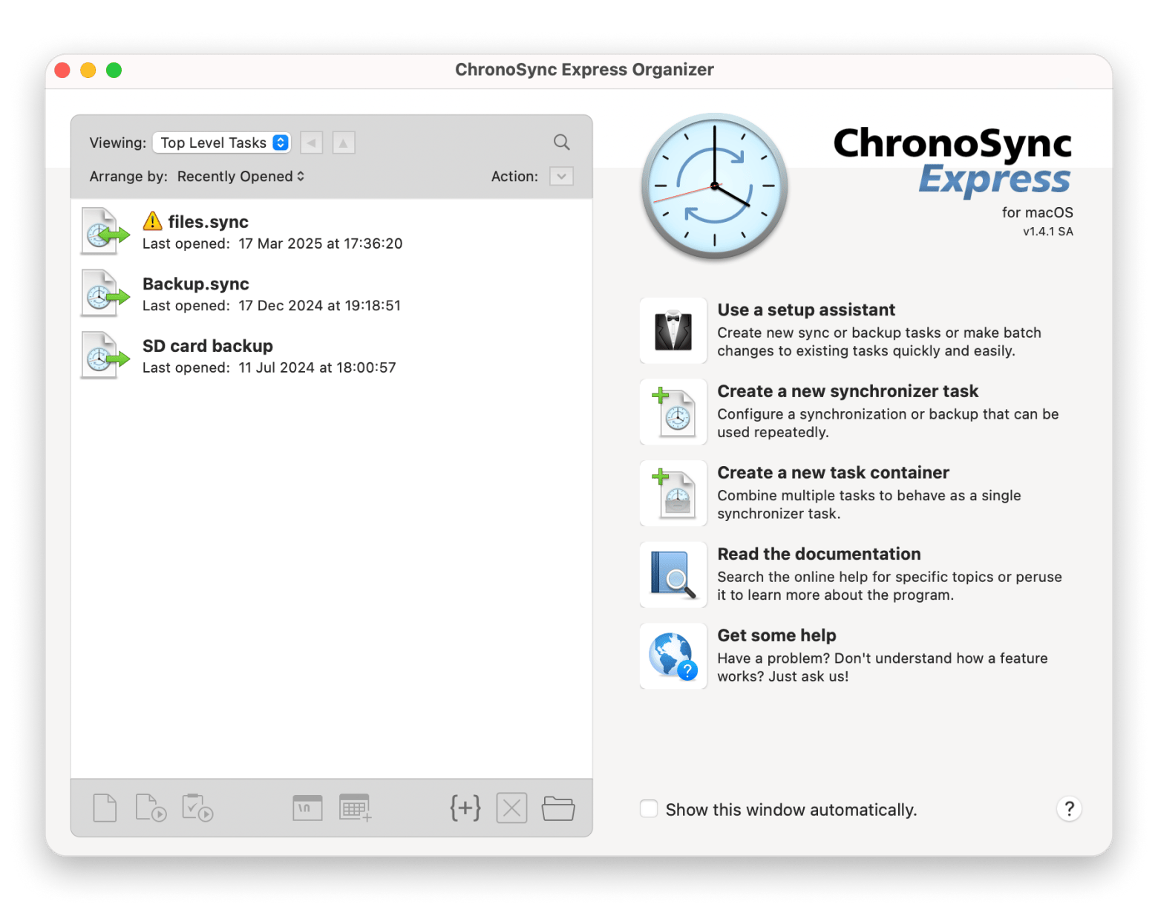Click the new task container icon
The width and height of the screenshot is (1158, 916).
click(673, 494)
